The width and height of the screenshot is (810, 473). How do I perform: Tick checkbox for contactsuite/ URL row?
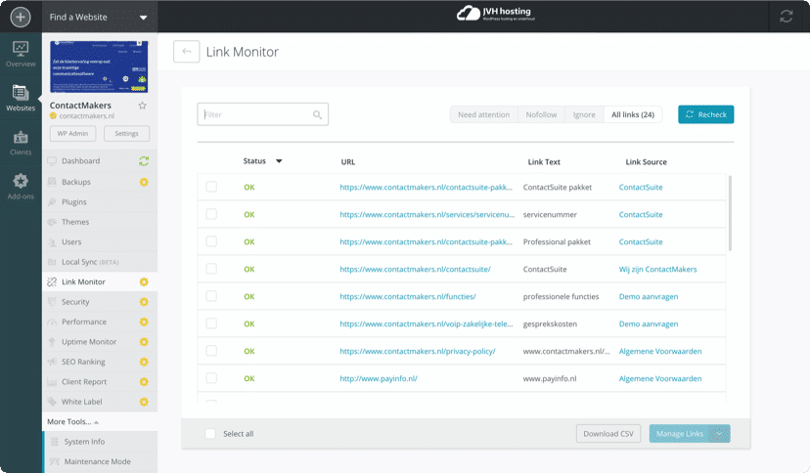(211, 269)
